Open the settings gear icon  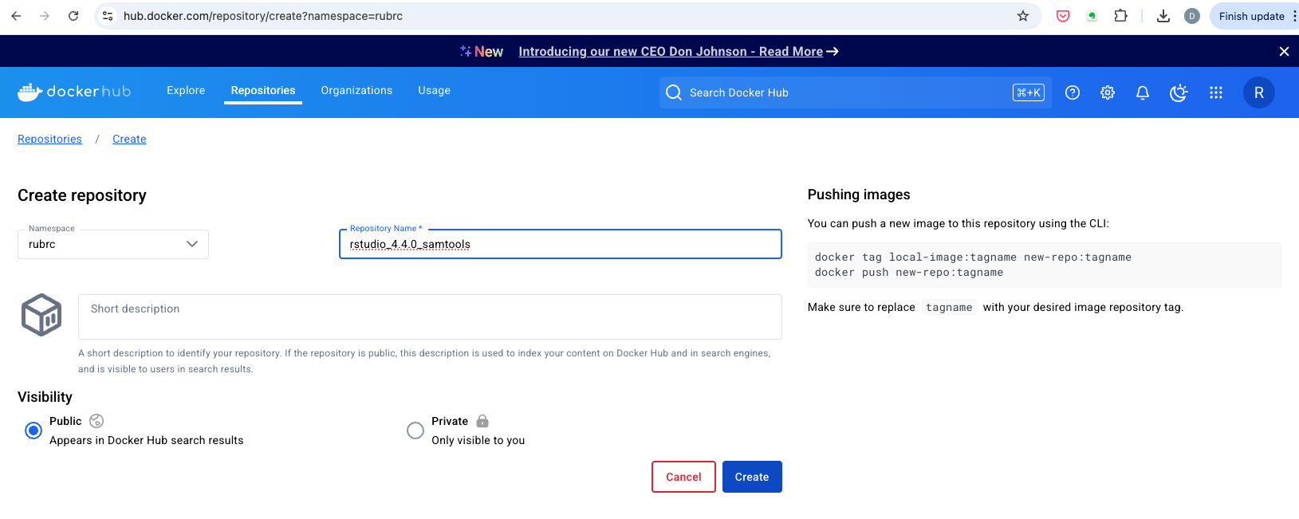click(x=1108, y=92)
